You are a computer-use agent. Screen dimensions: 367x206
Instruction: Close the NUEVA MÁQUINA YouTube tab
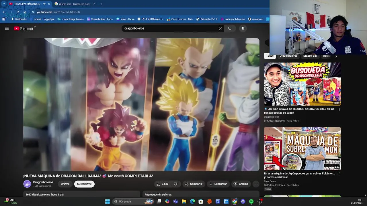click(x=49, y=4)
